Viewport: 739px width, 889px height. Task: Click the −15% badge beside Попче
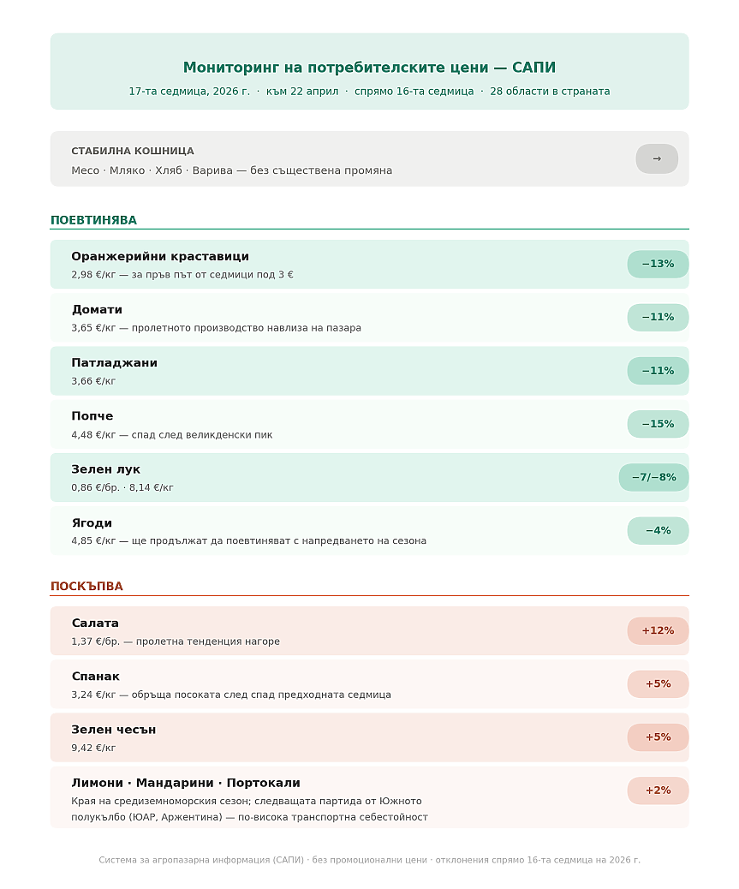(x=658, y=424)
